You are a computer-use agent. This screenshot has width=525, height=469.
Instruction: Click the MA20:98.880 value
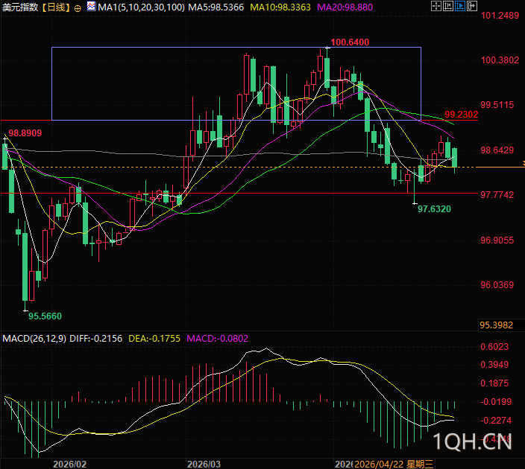(x=345, y=7)
